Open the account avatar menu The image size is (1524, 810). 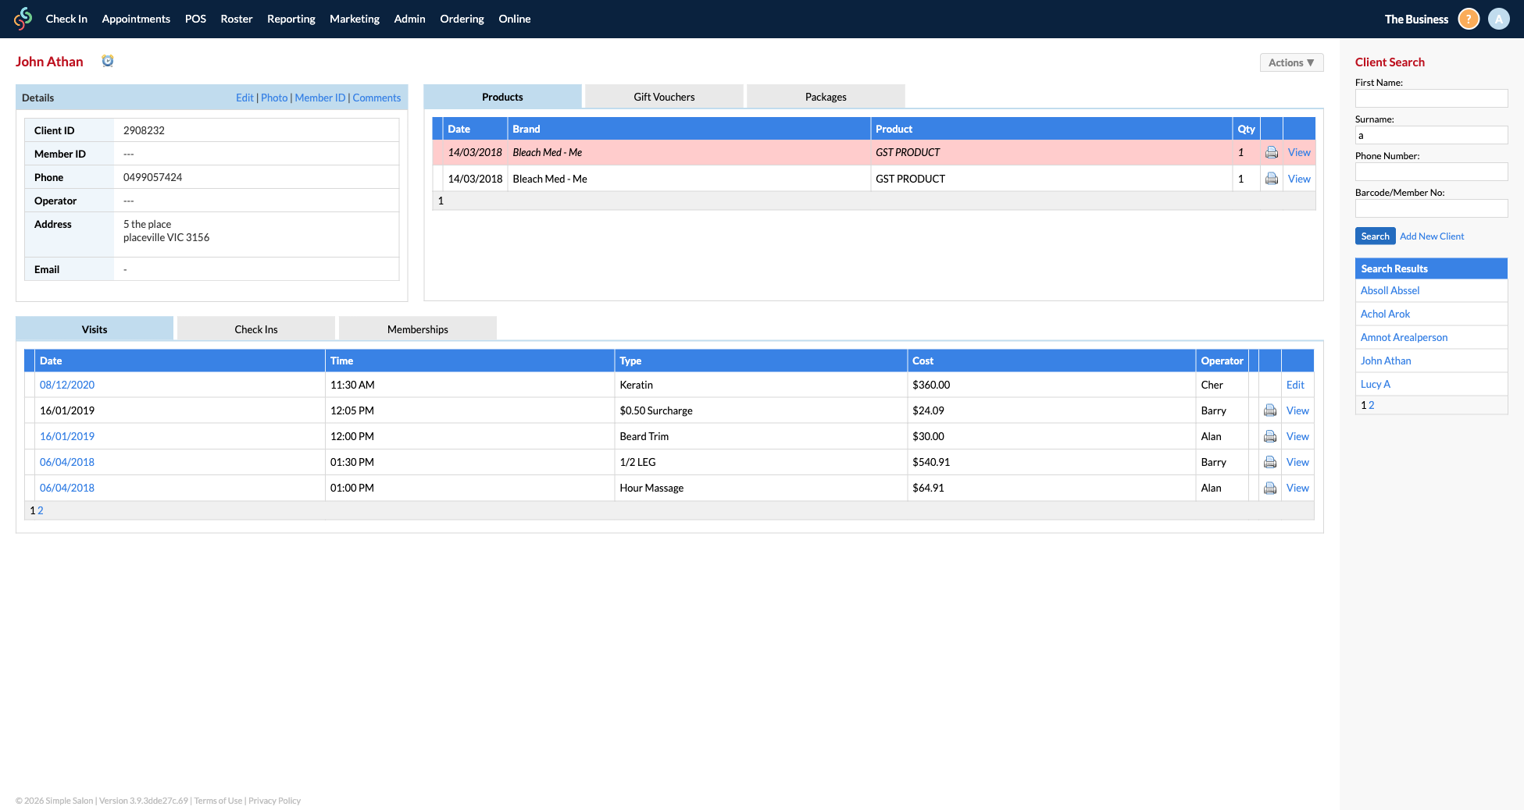pyautogui.click(x=1498, y=18)
